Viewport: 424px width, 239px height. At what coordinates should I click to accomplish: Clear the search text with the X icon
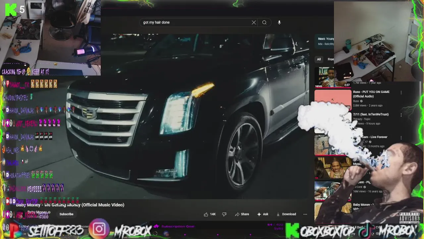pos(254,23)
